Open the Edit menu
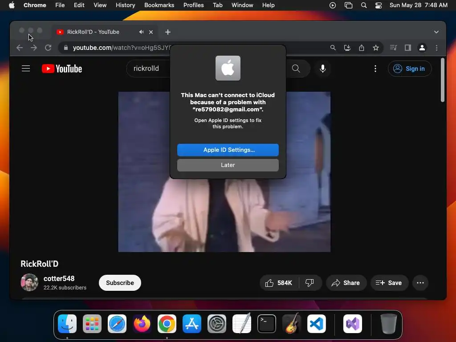456x342 pixels. (79, 5)
